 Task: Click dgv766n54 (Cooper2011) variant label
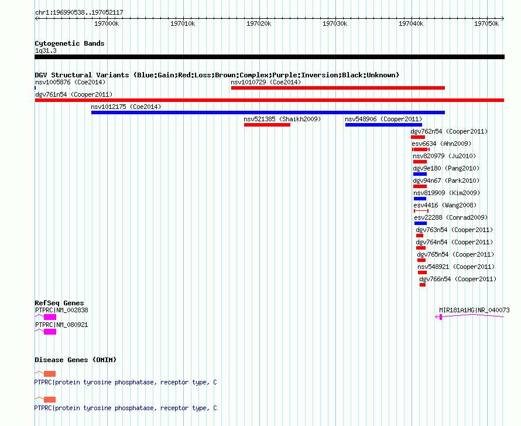[x=458, y=279]
